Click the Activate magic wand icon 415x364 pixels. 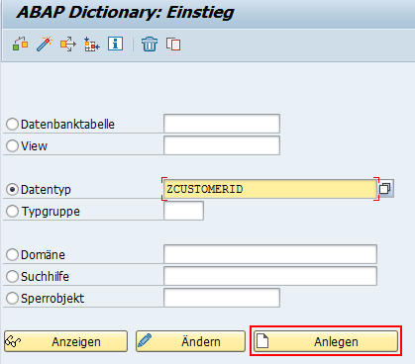[45, 44]
